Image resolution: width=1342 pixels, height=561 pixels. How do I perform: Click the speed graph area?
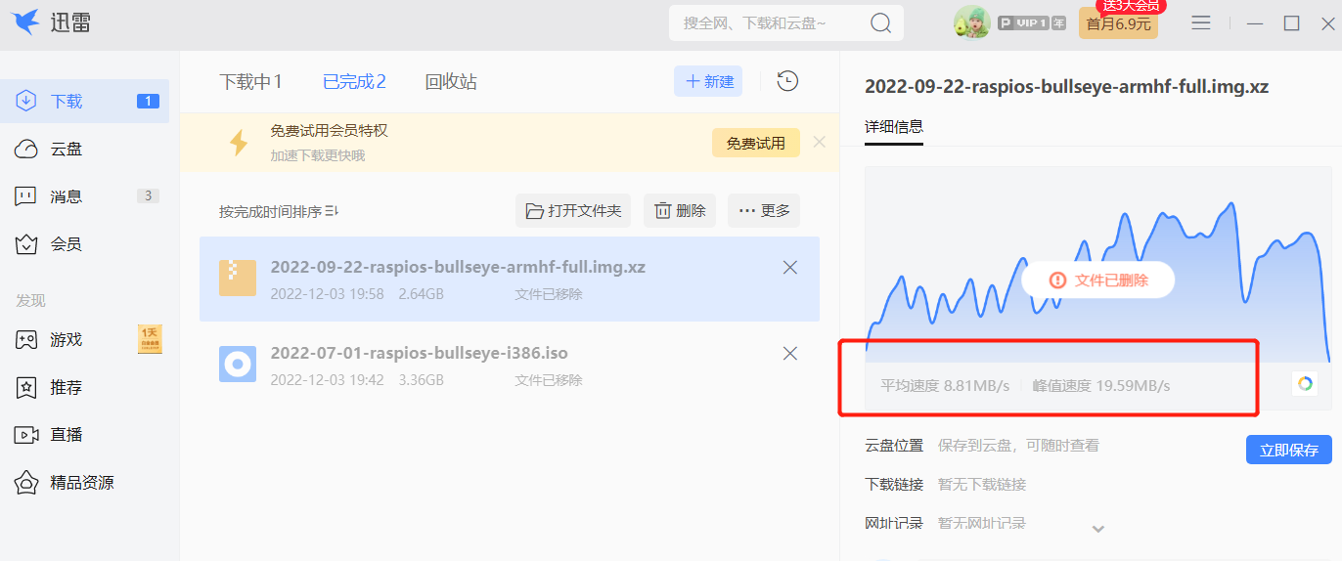(1097, 266)
